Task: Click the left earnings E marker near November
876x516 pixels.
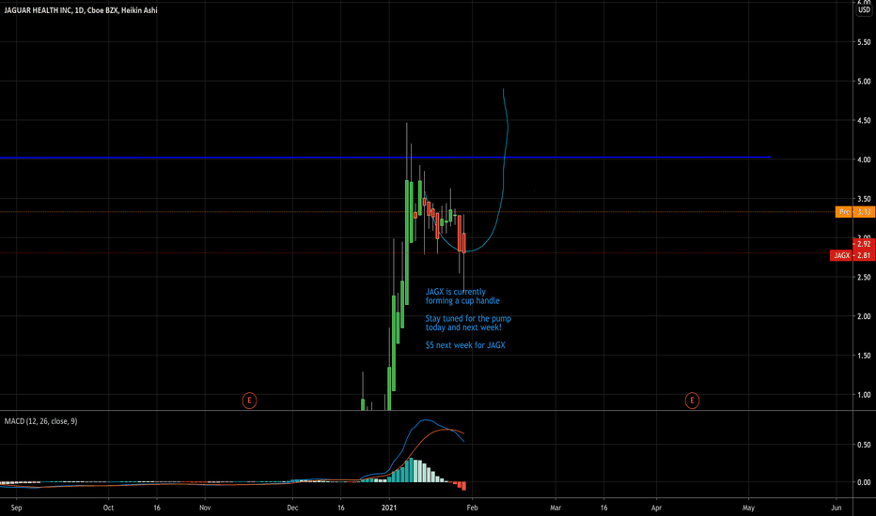Action: click(x=249, y=400)
